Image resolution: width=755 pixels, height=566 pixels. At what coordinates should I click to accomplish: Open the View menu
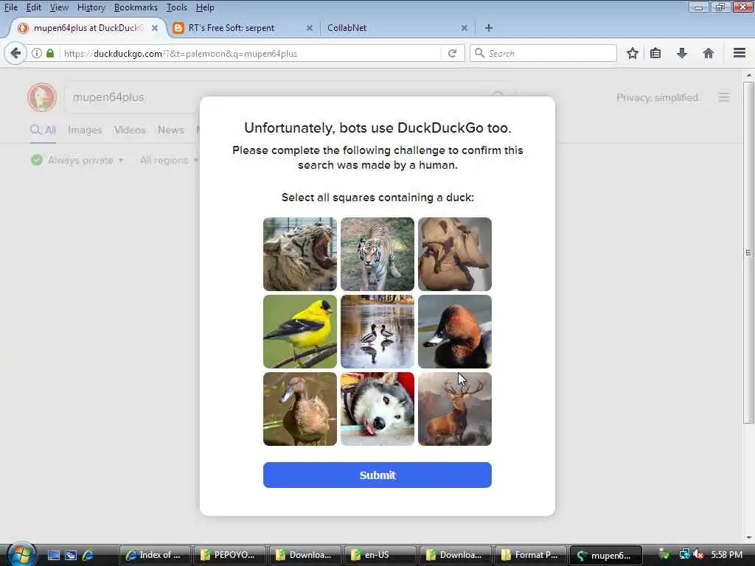[59, 7]
